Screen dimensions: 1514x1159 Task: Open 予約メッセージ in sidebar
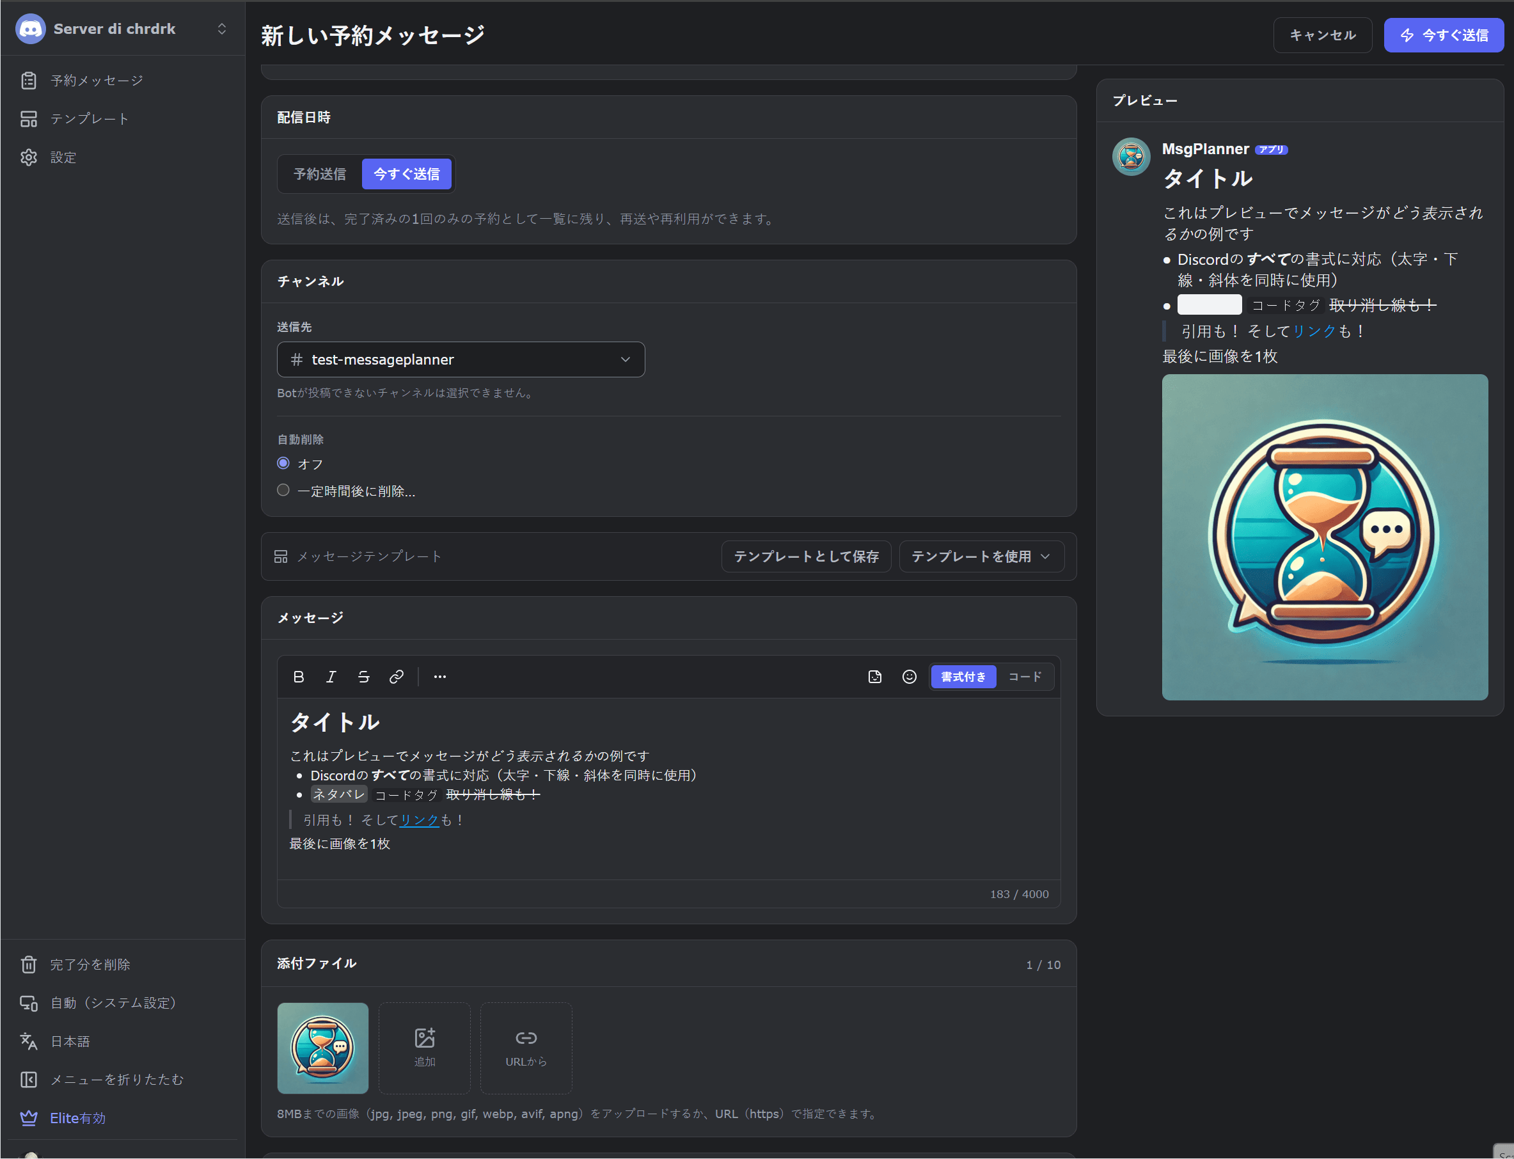[123, 81]
